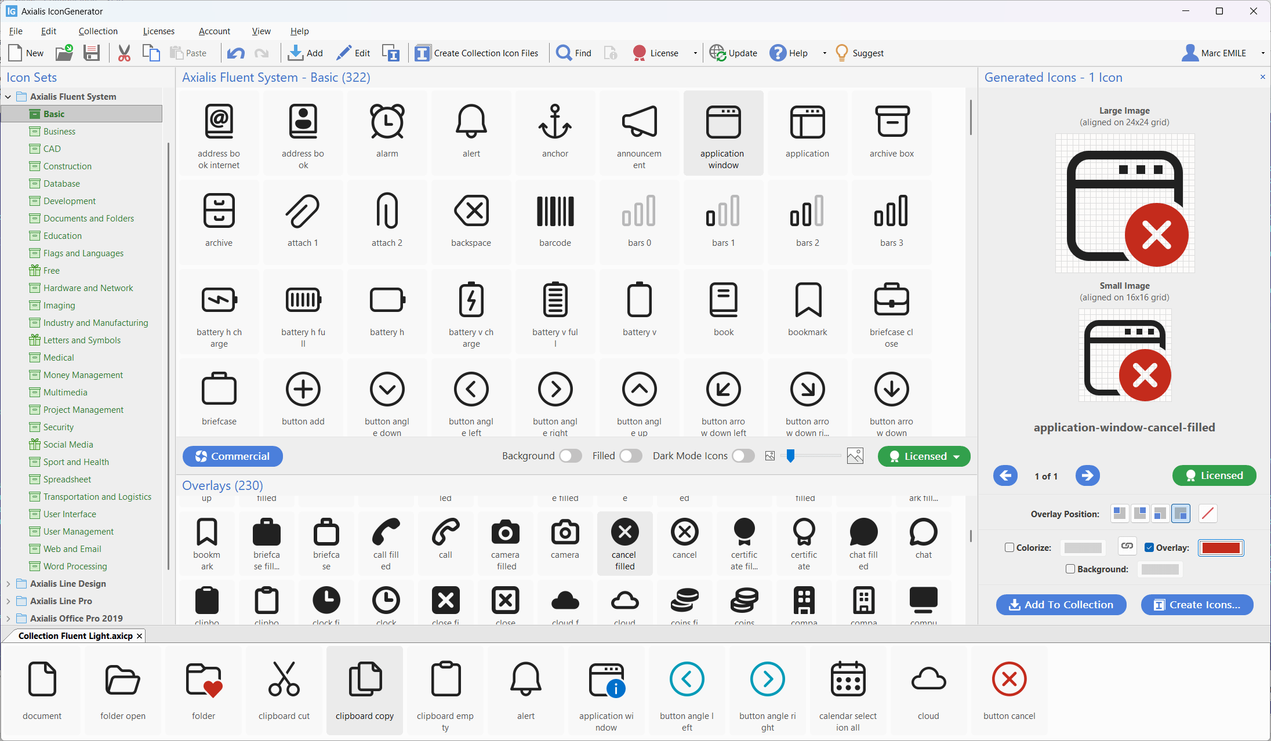Open the View menu

[261, 31]
